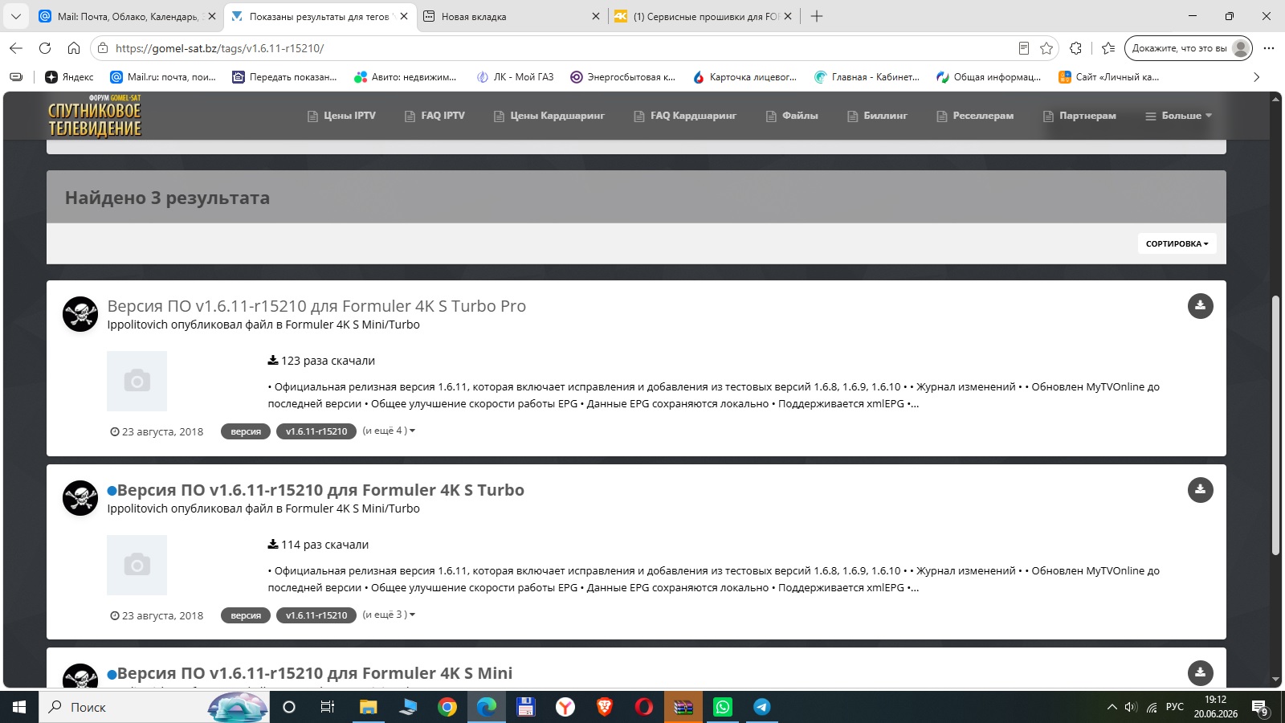Launch Opera browser from taskbar
Image resolution: width=1285 pixels, height=723 pixels.
coord(644,707)
